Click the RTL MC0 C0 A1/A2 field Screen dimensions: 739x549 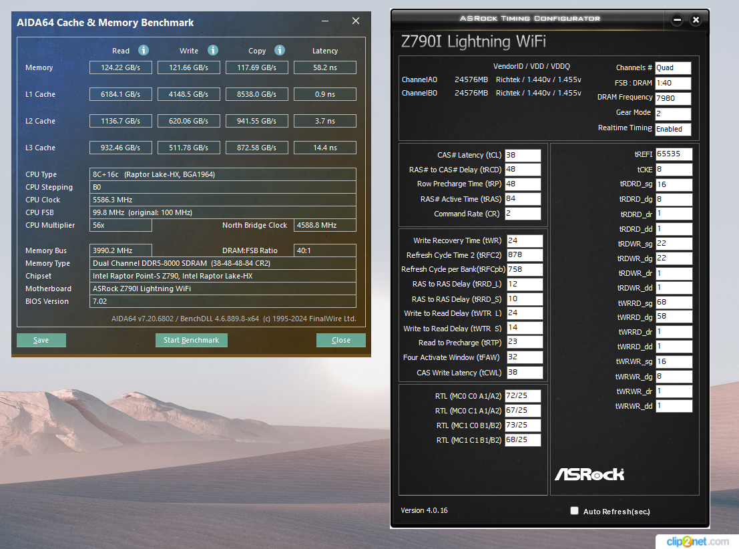pyautogui.click(x=523, y=395)
